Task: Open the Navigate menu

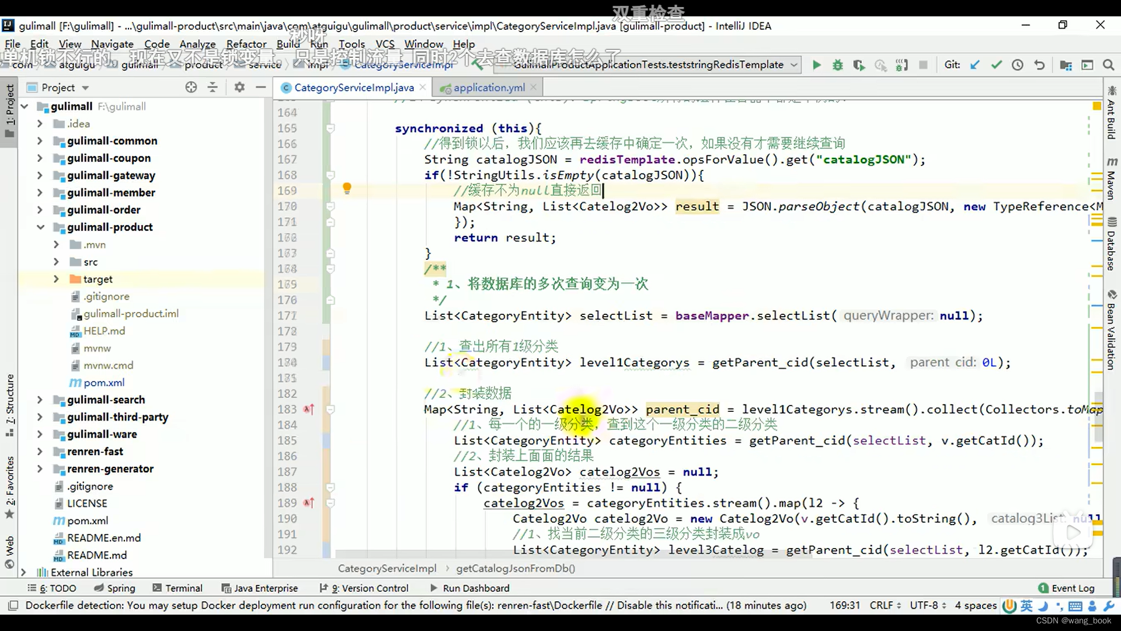Action: pos(112,44)
